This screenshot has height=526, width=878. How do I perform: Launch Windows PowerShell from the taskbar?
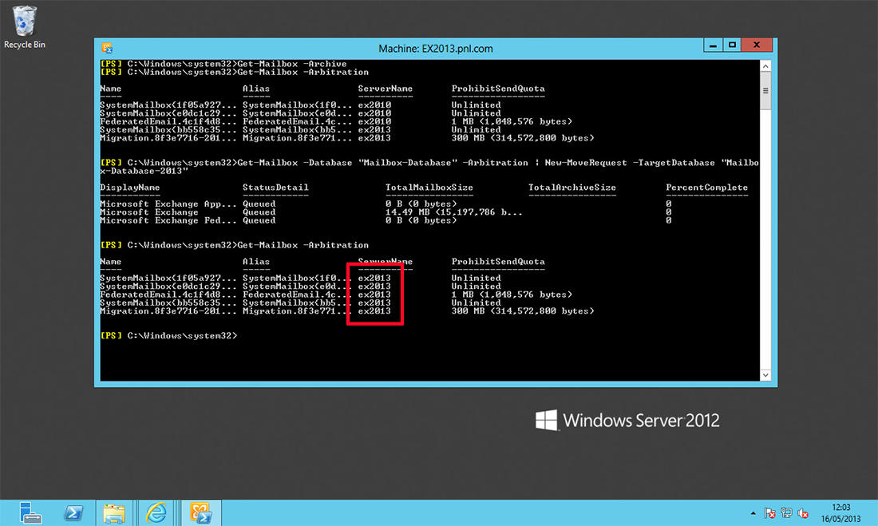pos(73,512)
